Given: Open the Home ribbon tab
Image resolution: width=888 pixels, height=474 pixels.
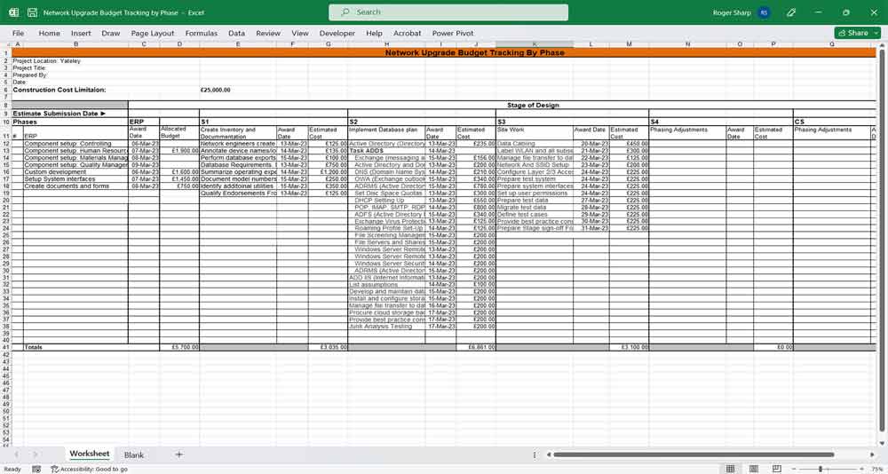Looking at the screenshot, I should click(49, 34).
